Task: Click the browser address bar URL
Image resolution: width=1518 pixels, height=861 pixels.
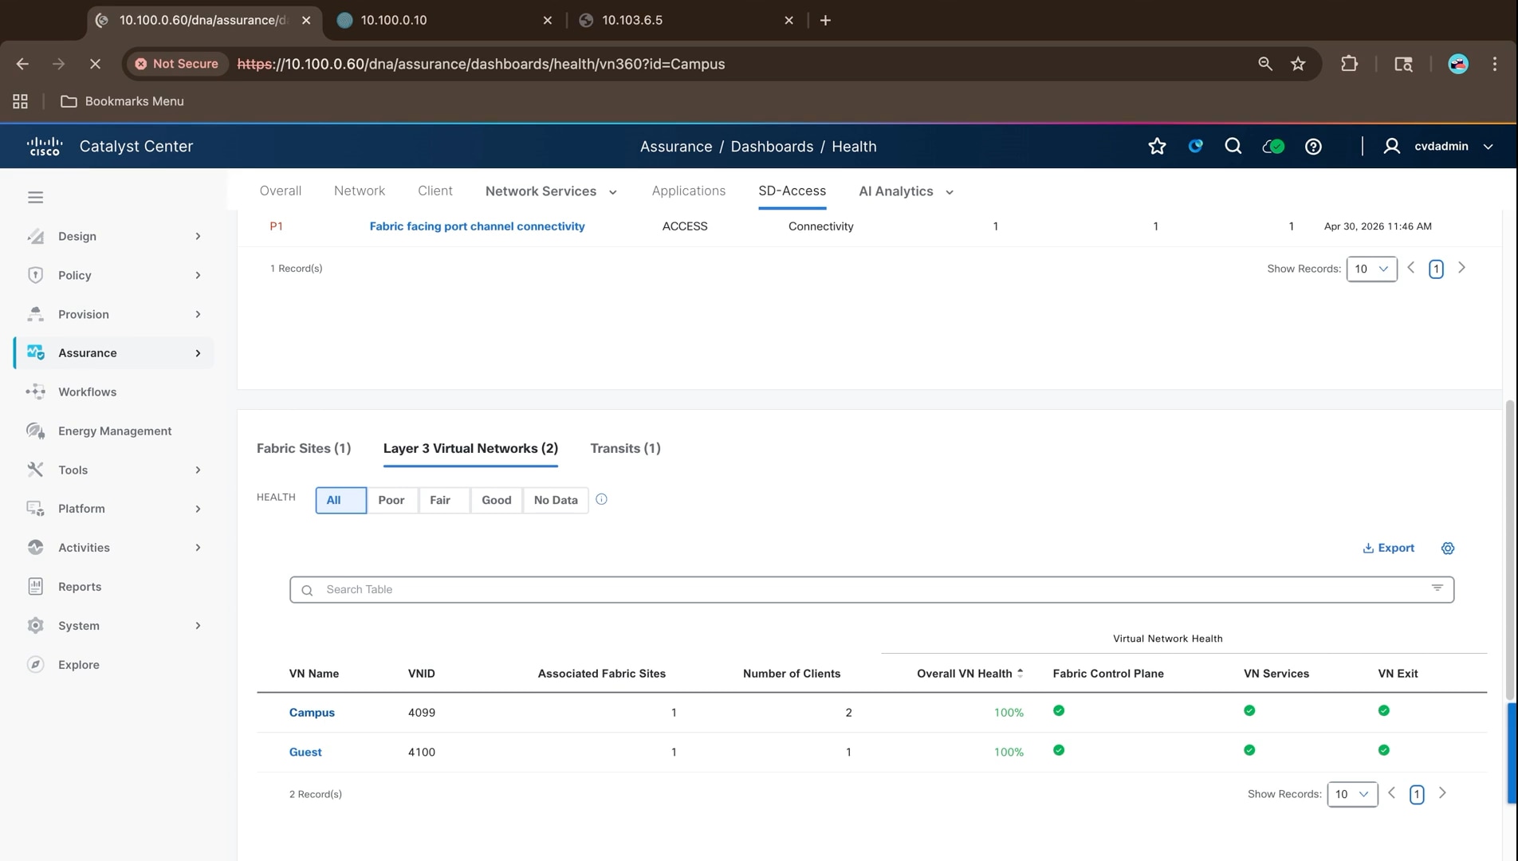Action: tap(481, 64)
